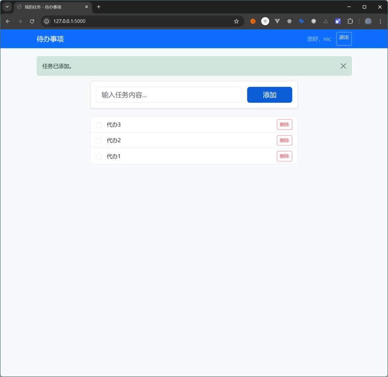Click the site information icon in address bar
The image size is (388, 377).
point(47,21)
